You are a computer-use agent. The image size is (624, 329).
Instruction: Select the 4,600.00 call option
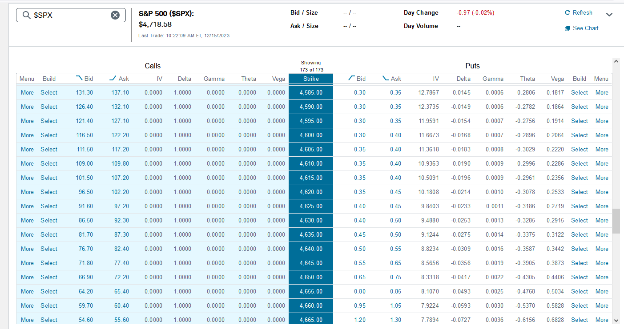pyautogui.click(x=48, y=135)
